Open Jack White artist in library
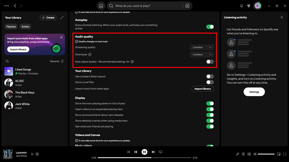The width and height of the screenshot is (289, 162). tap(34, 106)
